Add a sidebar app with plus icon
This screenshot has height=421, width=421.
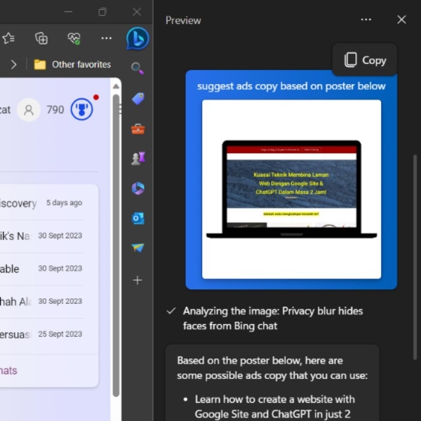click(x=138, y=280)
